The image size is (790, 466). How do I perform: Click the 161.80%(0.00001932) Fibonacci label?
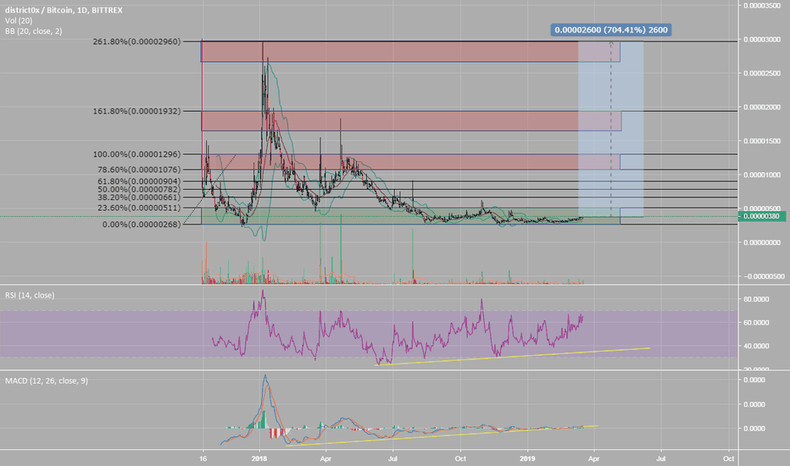tap(136, 111)
